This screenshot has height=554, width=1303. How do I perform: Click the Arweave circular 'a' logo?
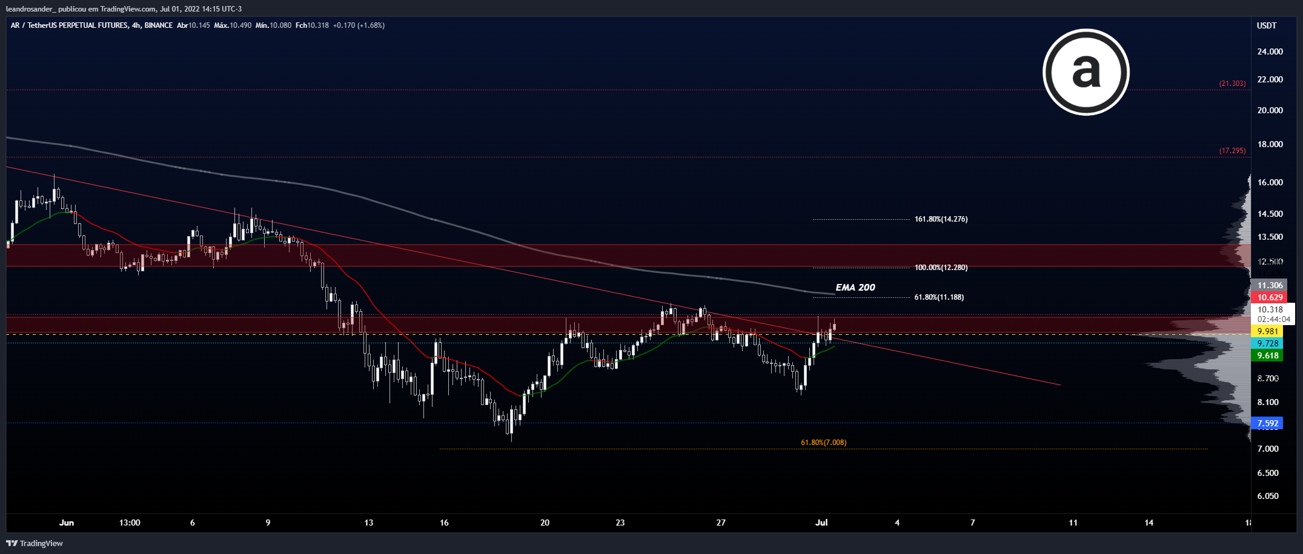pos(1086,72)
